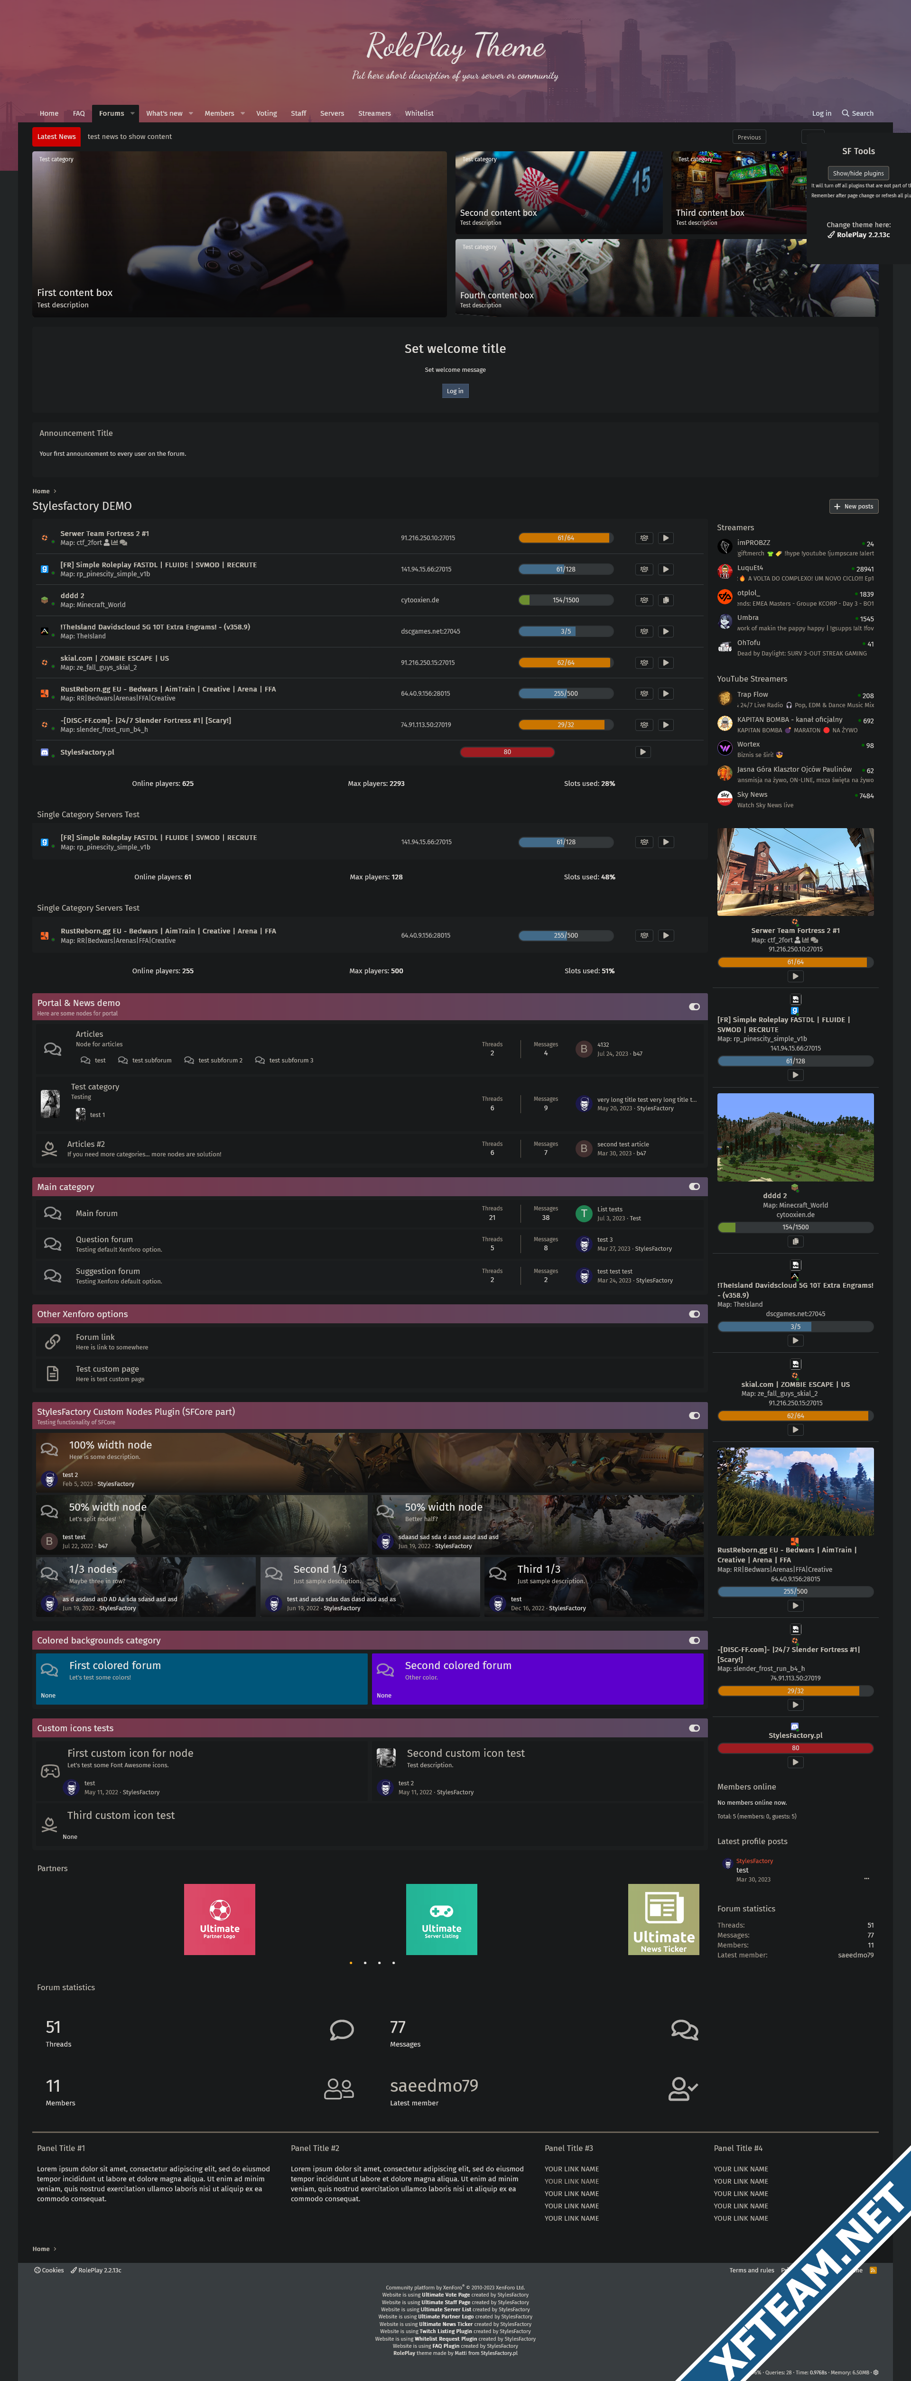Viewport: 911px width, 2381px height.
Task: Click copy icon in the dddd 2 server row
Action: click(666, 600)
